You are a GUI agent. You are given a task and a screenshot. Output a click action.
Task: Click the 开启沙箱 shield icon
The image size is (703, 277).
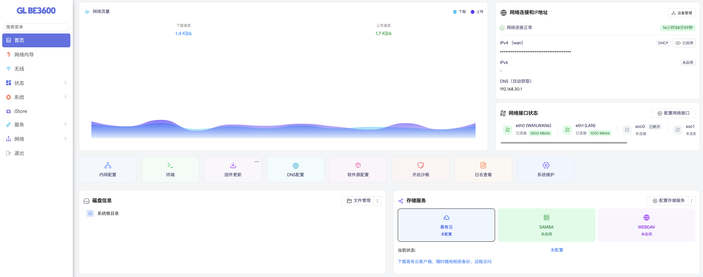coord(421,165)
